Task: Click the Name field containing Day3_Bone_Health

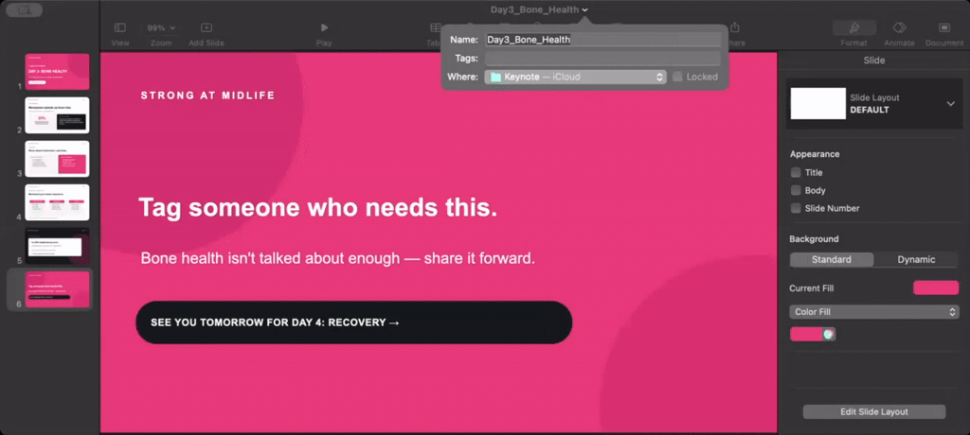Action: coord(603,40)
